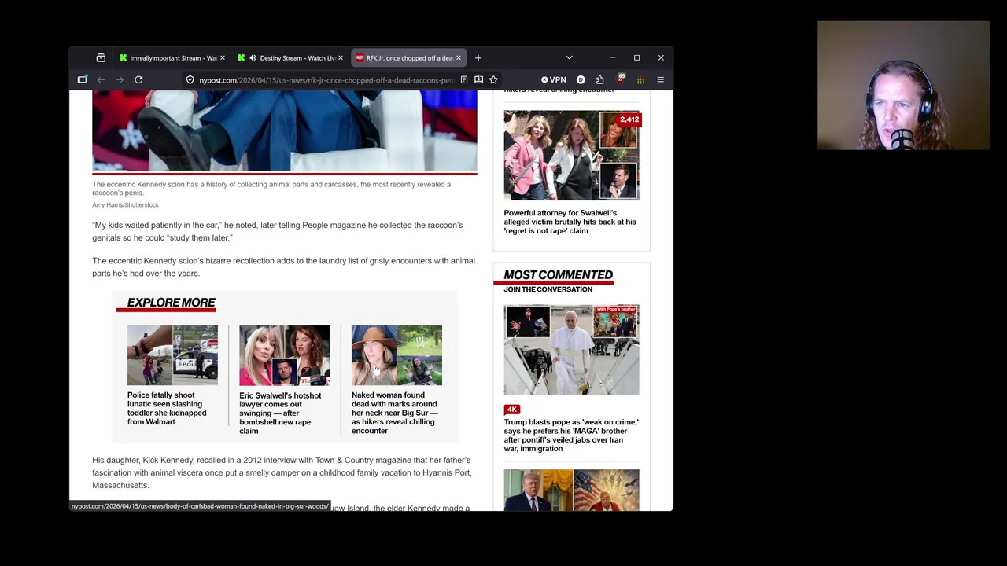1007x566 pixels.
Task: Open the browser hamburger menu
Action: coord(660,79)
